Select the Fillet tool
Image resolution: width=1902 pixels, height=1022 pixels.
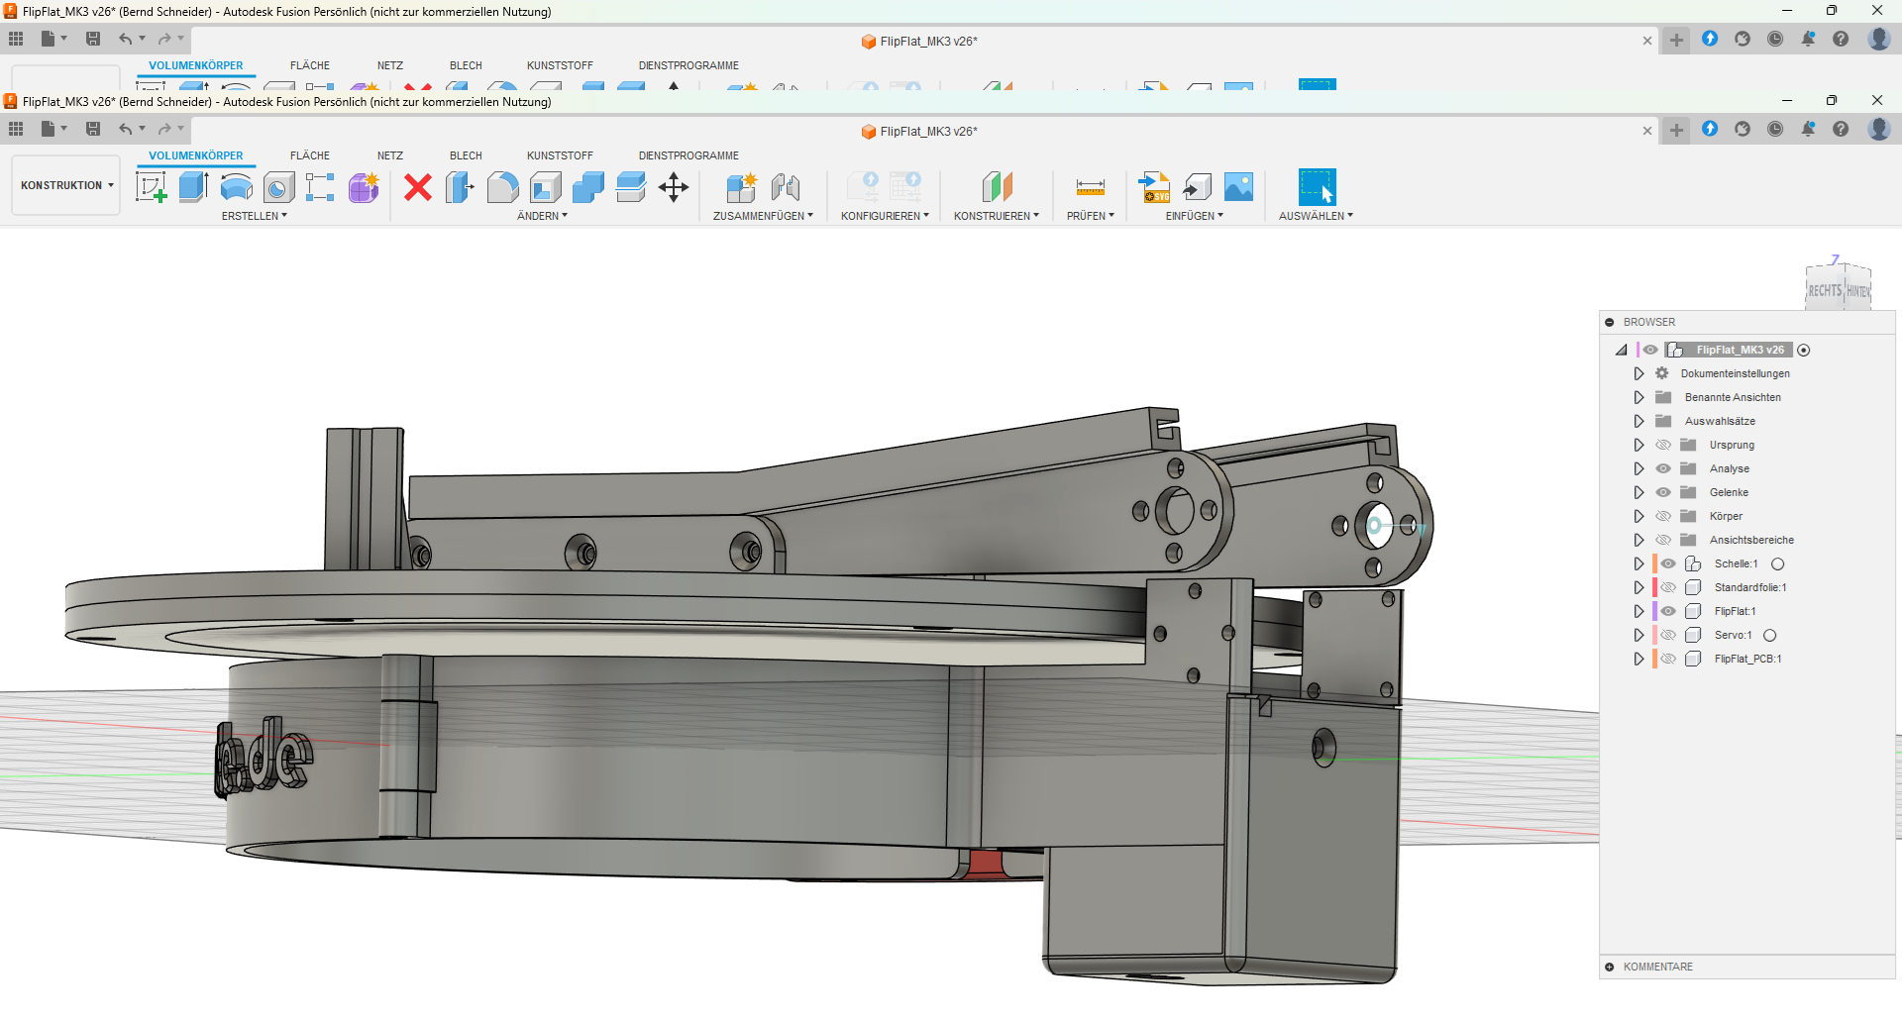pos(502,186)
